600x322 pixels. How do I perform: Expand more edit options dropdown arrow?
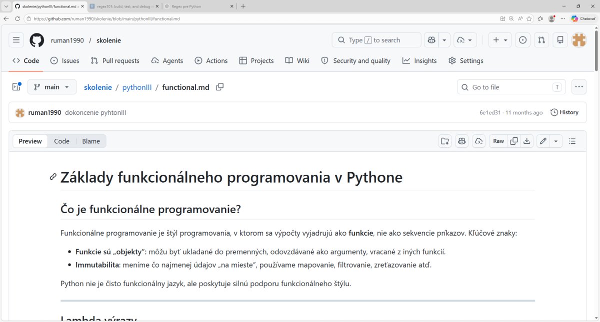556,141
